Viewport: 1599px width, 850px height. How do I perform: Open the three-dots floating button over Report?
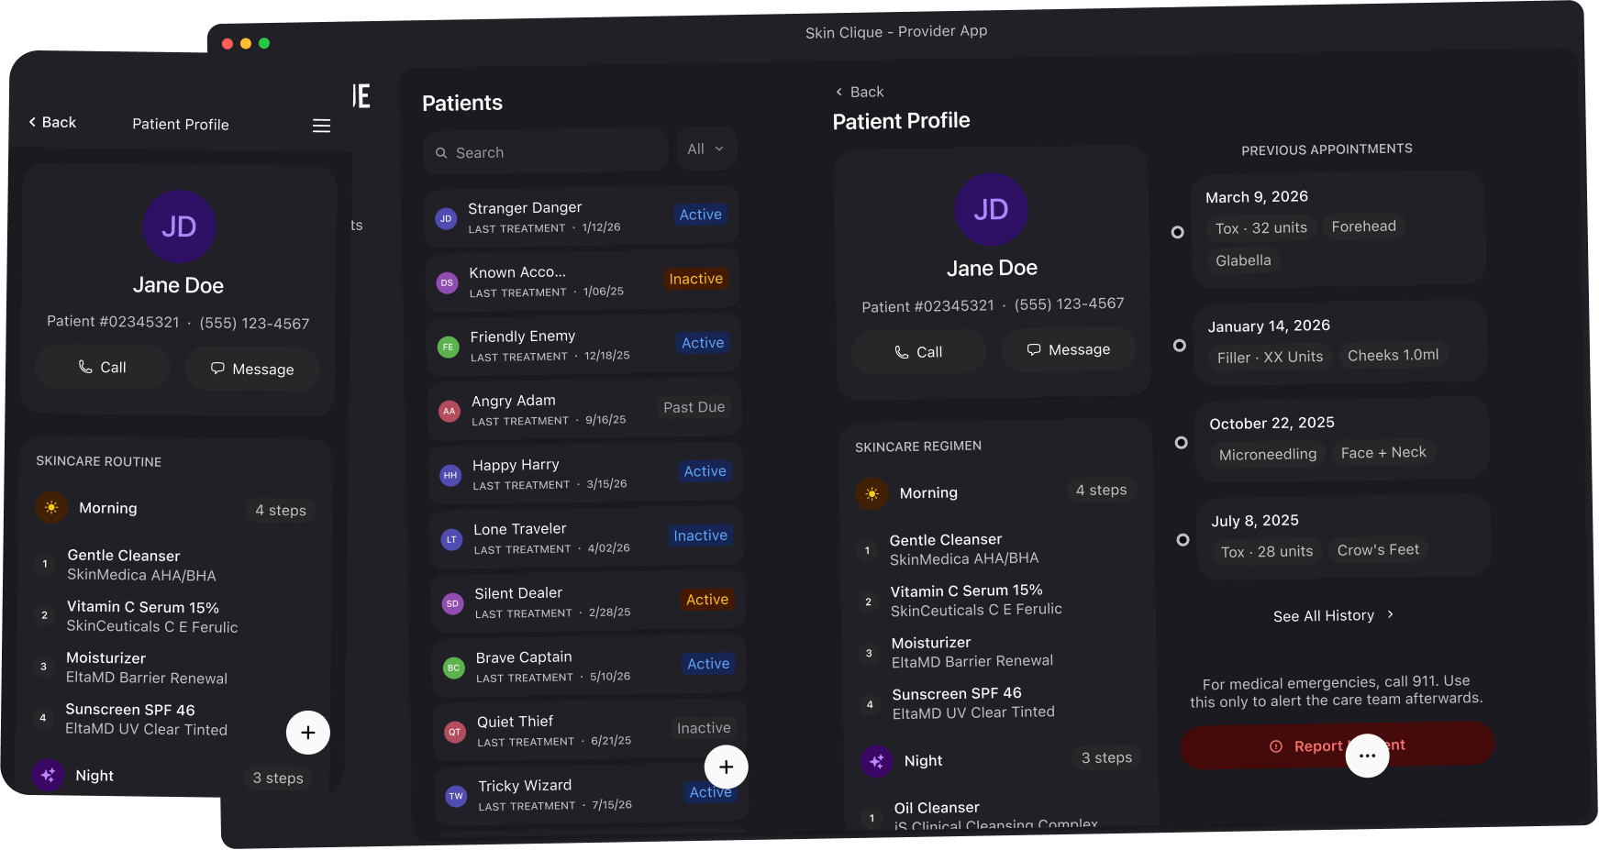(x=1367, y=756)
